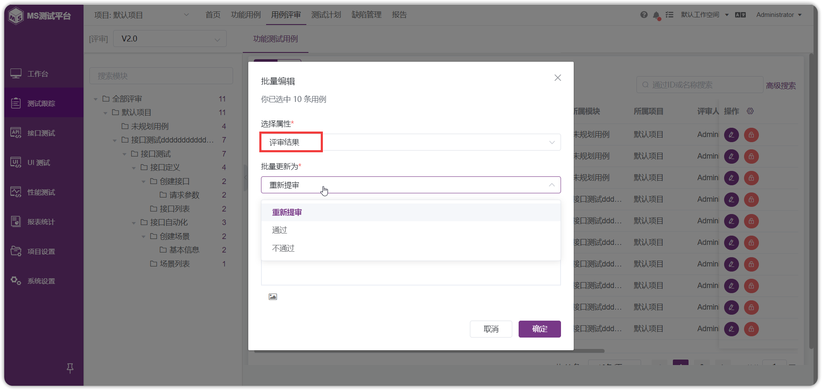Go to the 测试计划 tab
This screenshot has width=822, height=390.
click(326, 15)
